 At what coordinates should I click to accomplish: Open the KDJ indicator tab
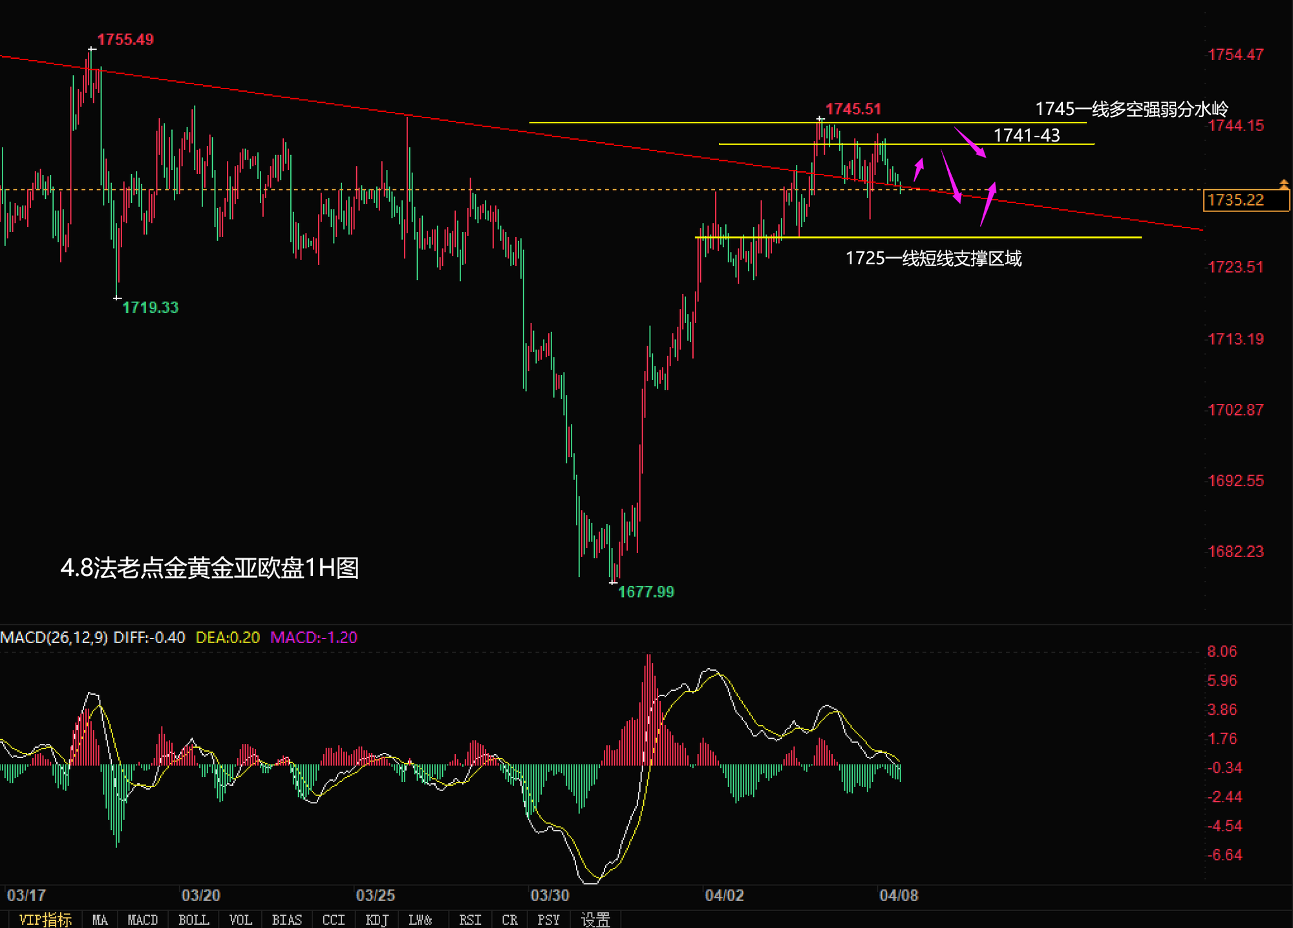click(377, 920)
